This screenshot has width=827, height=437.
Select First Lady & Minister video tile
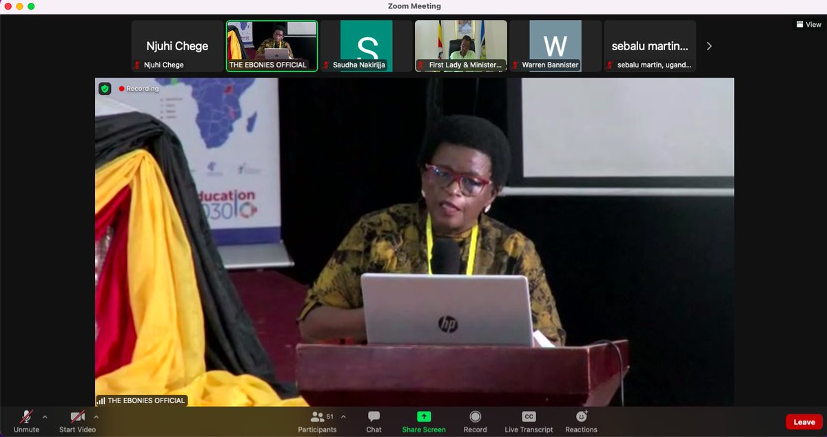460,45
